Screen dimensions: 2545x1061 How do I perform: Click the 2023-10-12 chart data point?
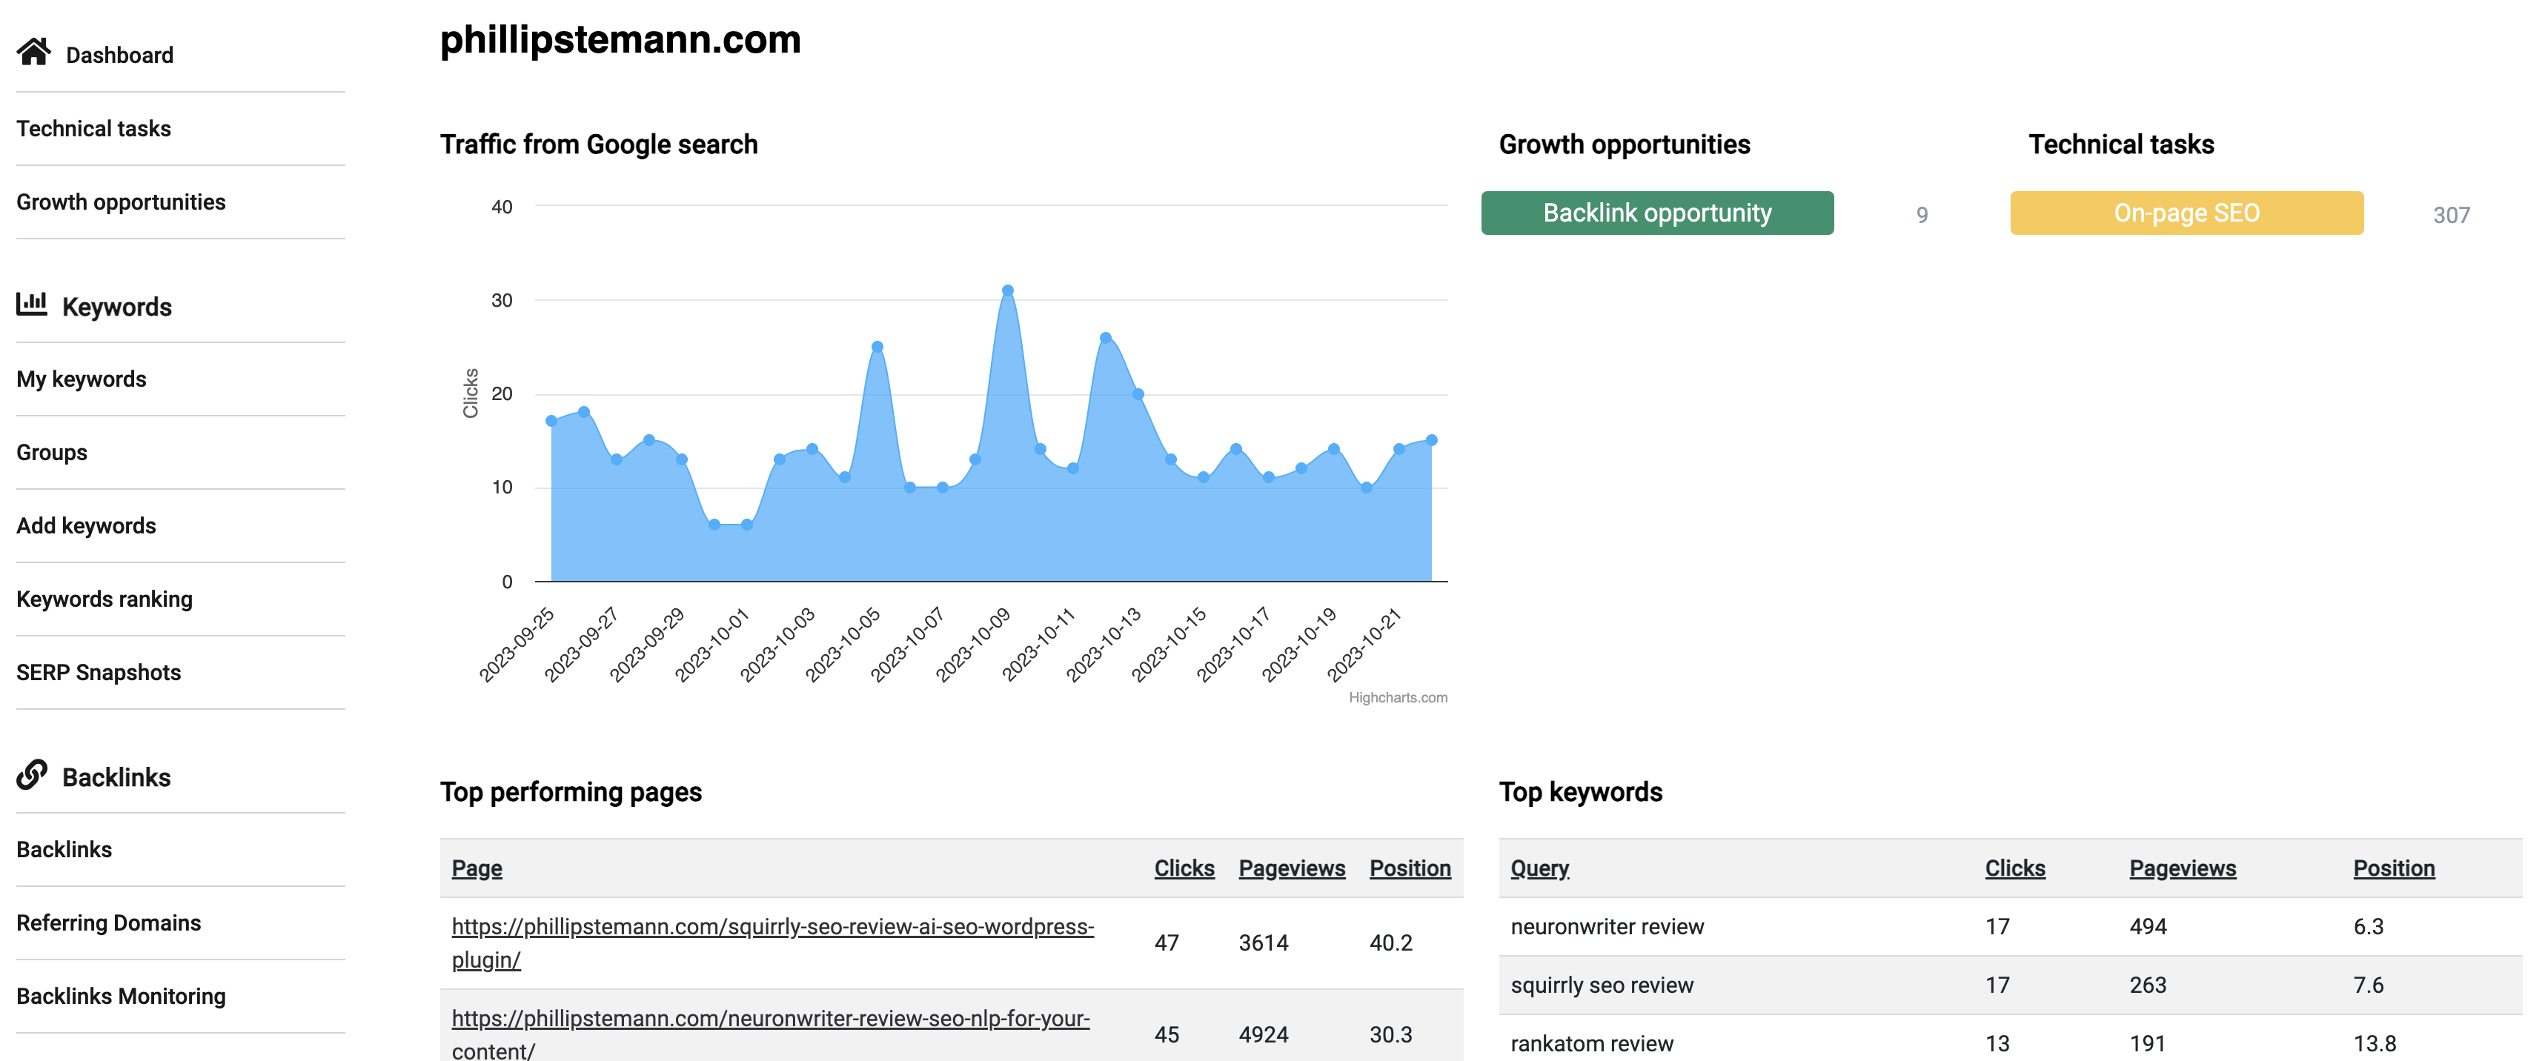click(1104, 337)
